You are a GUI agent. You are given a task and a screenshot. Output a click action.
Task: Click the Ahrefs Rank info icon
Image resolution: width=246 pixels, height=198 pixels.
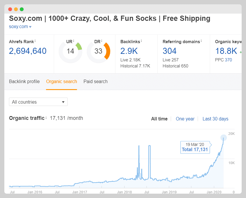click(x=35, y=41)
